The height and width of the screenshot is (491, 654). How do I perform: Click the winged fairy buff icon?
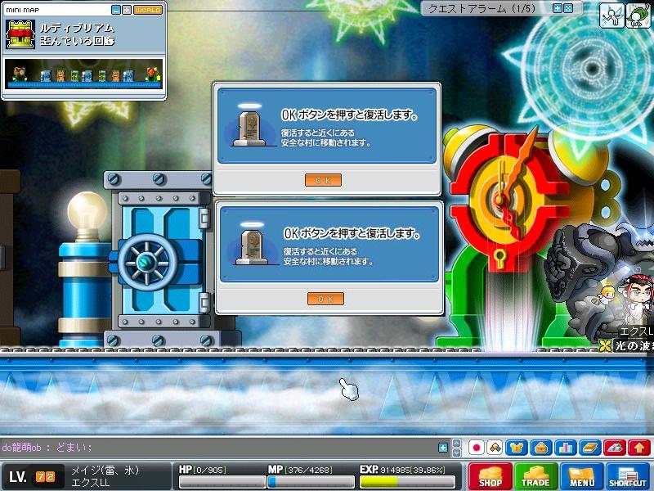coord(611,16)
